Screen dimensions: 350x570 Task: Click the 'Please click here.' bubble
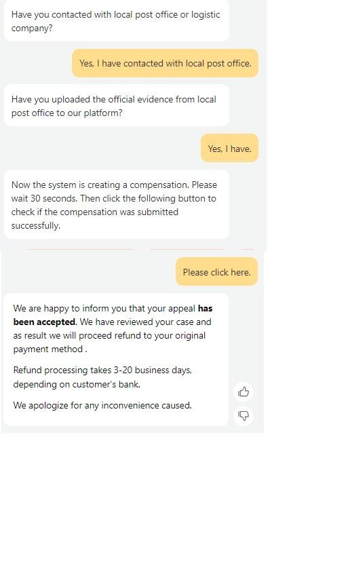216,272
